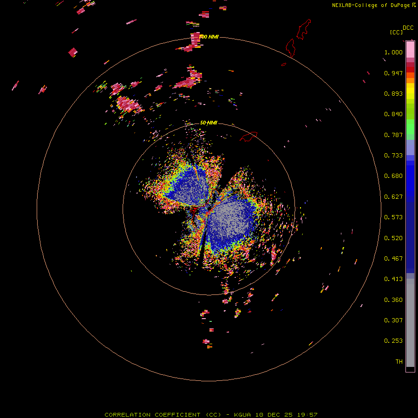Screen dimensions: 418x418
Task: Click the NEXLAB-College of DuPage label
Action: point(371,5)
